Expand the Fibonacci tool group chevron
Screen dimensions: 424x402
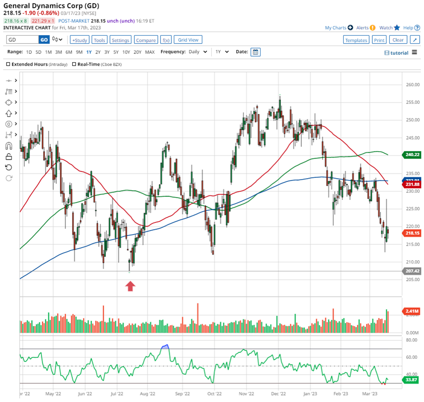16,91
